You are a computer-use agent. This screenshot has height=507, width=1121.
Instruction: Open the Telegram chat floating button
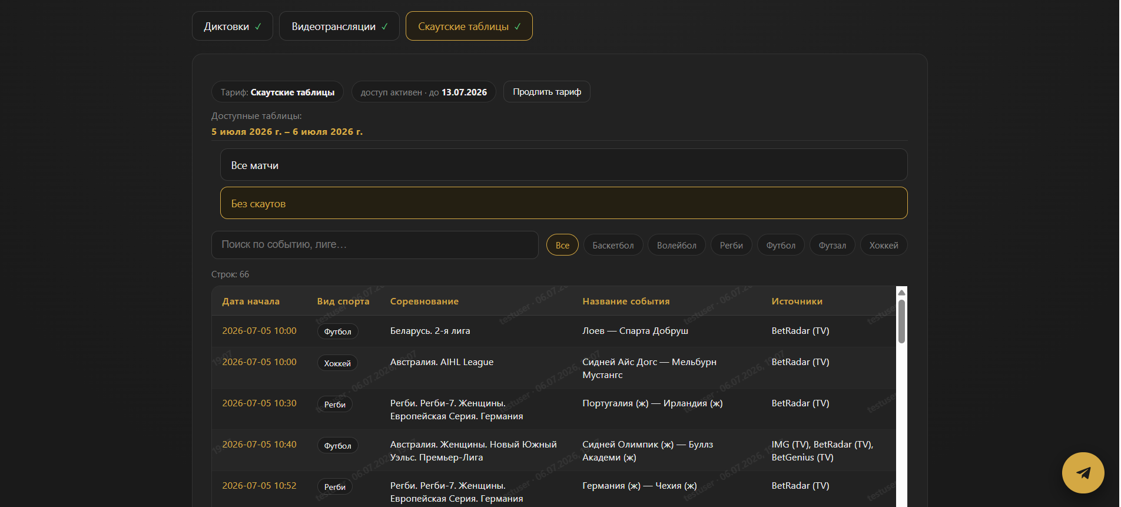click(x=1083, y=473)
